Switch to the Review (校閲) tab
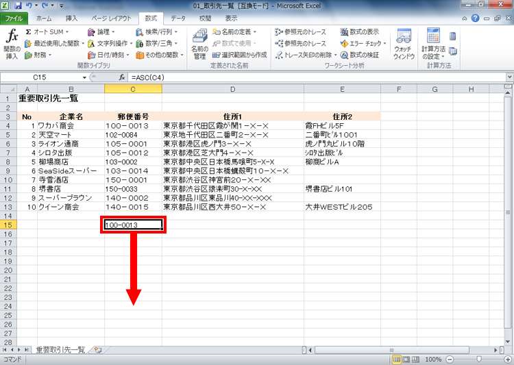This screenshot has width=514, height=365. [205, 18]
